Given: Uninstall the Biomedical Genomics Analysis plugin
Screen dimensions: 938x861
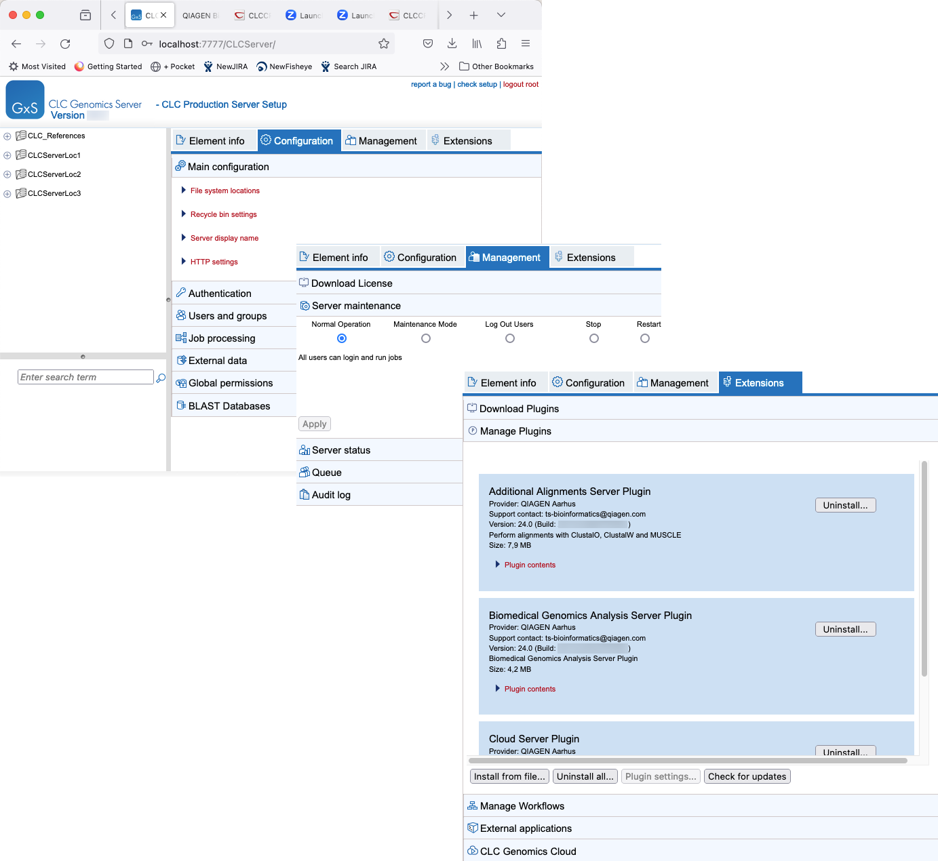Looking at the screenshot, I should click(845, 629).
